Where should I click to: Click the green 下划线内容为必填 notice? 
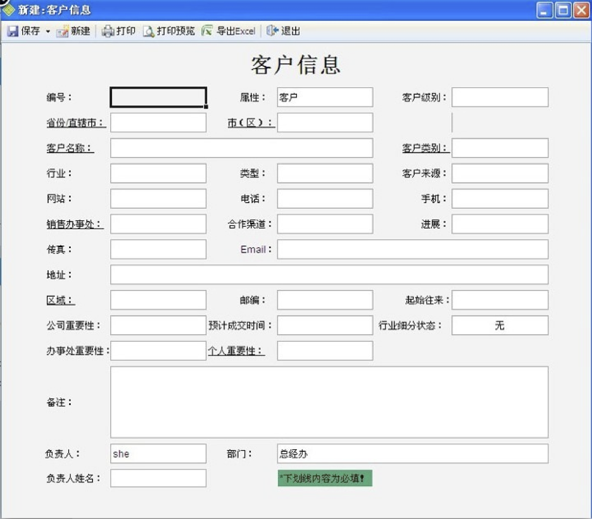click(x=325, y=478)
